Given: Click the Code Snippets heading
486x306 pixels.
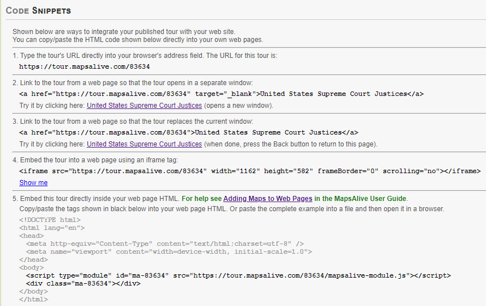Looking at the screenshot, I should click(39, 11).
